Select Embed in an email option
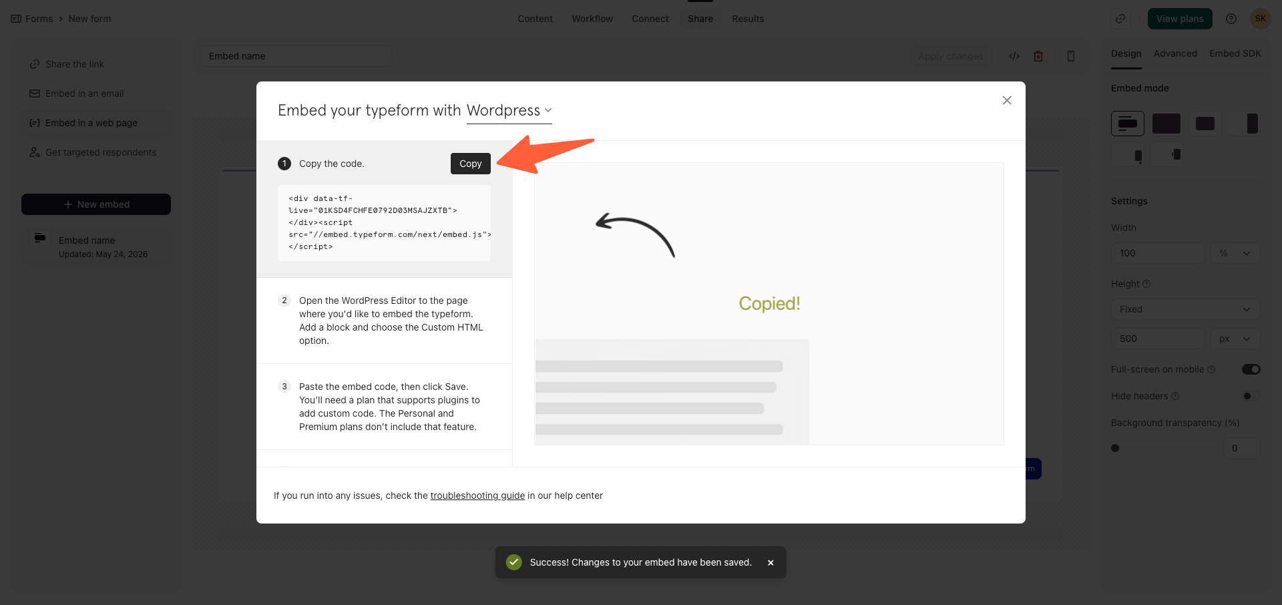The height and width of the screenshot is (605, 1282). [x=96, y=93]
